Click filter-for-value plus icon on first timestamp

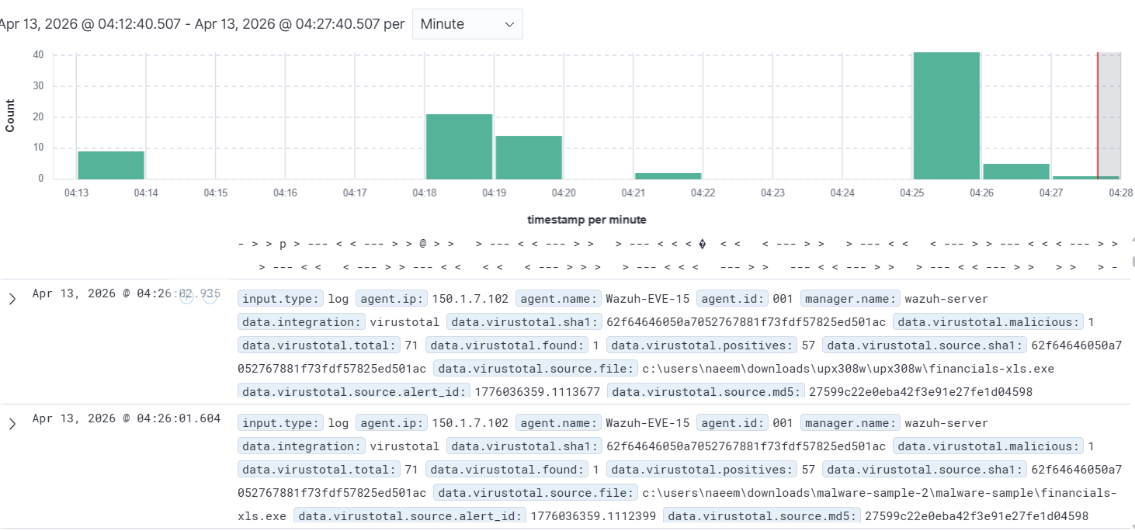(x=186, y=297)
